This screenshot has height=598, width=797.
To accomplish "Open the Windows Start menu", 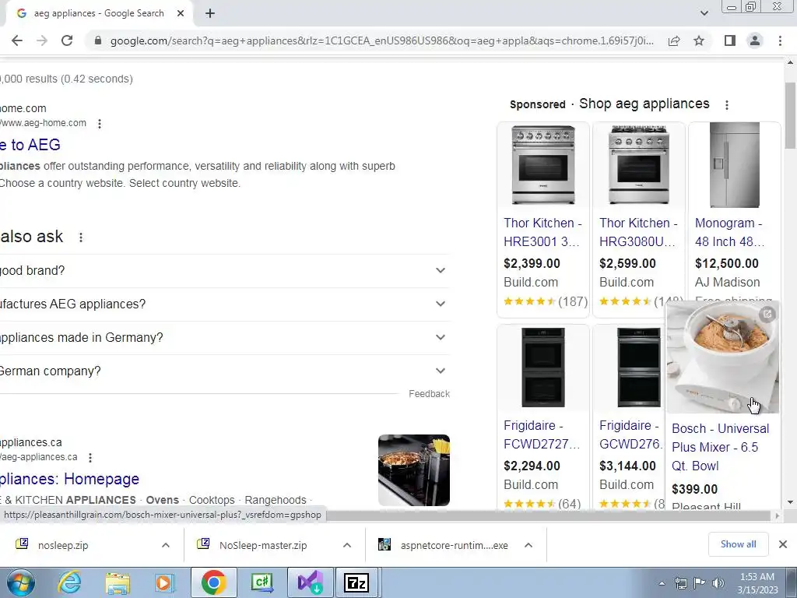I will point(20,583).
